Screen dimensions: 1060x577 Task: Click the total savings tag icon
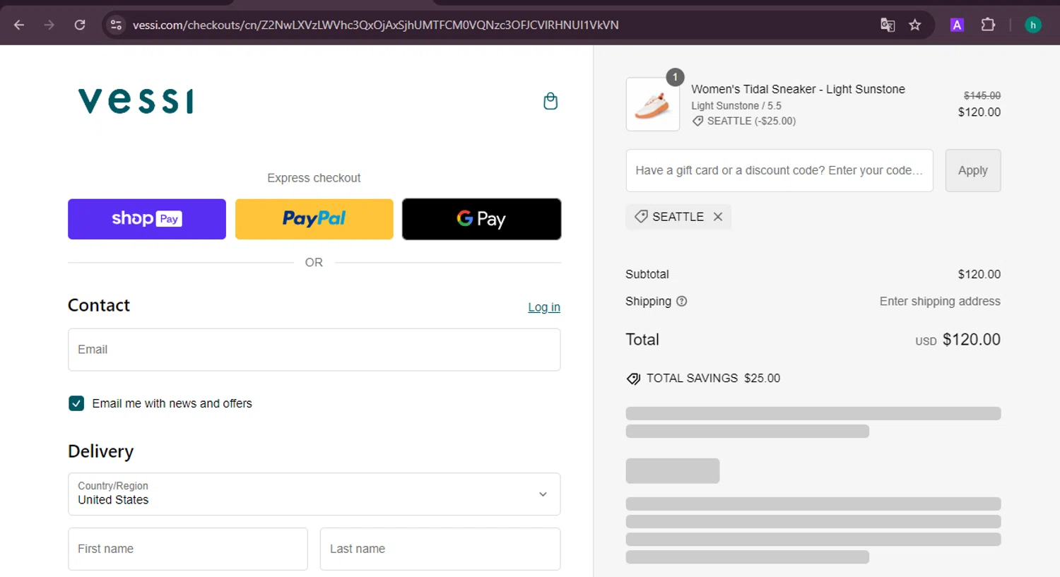coord(633,379)
